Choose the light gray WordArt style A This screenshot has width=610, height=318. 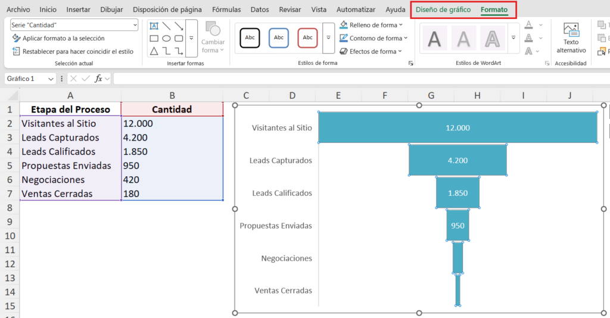coord(463,39)
